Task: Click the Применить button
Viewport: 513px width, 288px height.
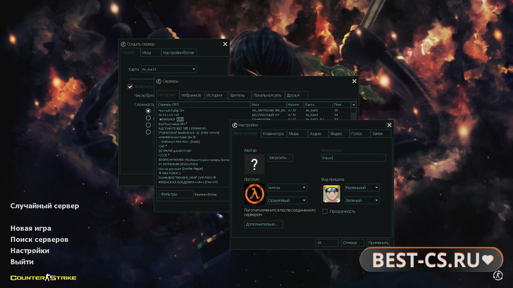Action: 378,242
